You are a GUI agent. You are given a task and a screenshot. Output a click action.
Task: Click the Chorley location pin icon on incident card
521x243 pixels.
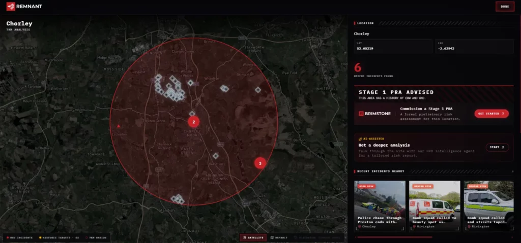point(360,227)
